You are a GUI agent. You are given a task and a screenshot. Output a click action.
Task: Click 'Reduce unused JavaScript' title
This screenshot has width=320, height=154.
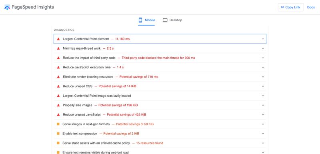pyautogui.click(x=82, y=114)
